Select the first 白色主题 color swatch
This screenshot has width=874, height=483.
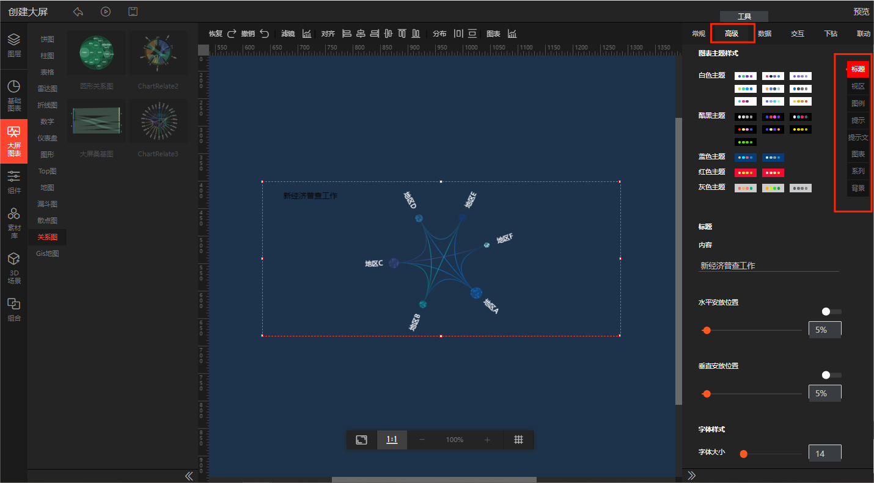(x=746, y=76)
